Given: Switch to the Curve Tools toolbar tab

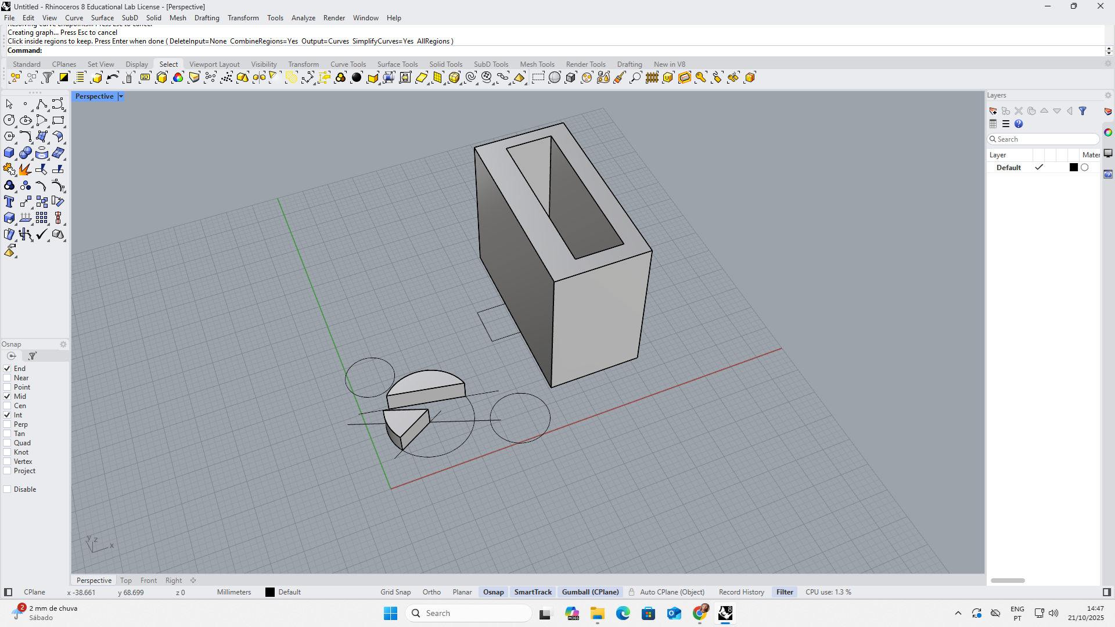Looking at the screenshot, I should pos(348,64).
